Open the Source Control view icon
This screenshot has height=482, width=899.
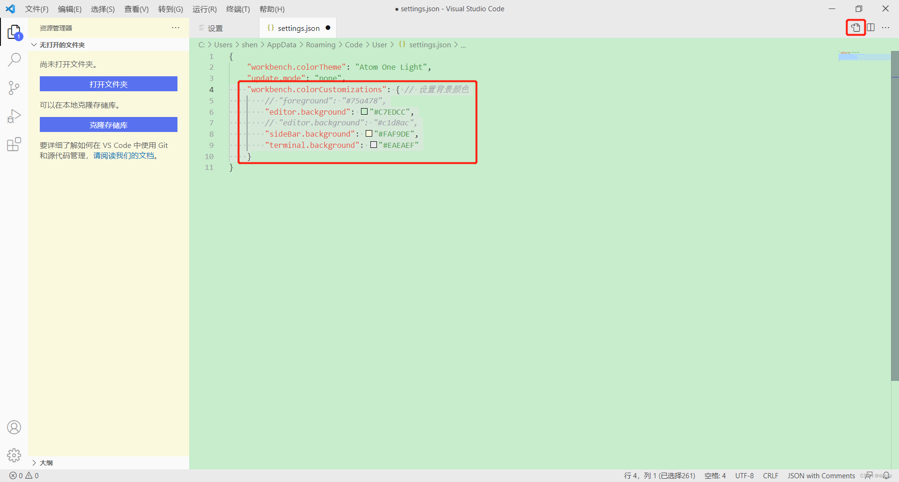14,88
